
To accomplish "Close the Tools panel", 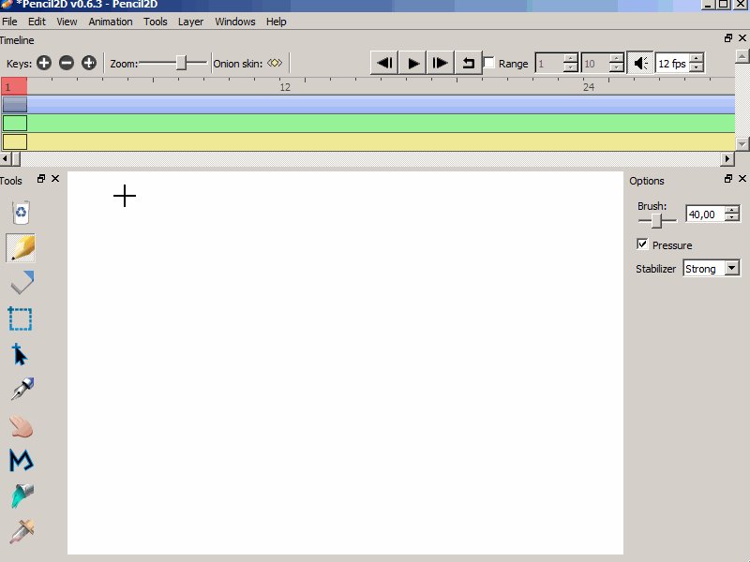I will [55, 178].
